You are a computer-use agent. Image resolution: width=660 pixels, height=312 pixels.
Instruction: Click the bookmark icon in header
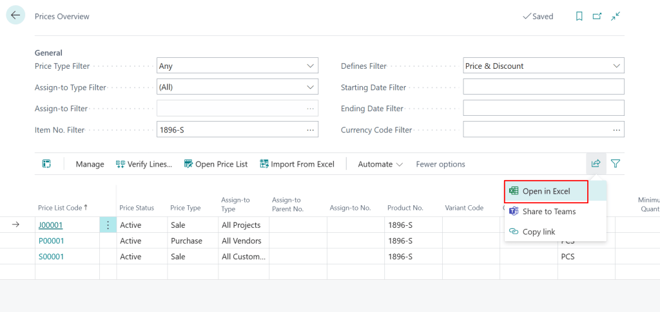coord(579,16)
